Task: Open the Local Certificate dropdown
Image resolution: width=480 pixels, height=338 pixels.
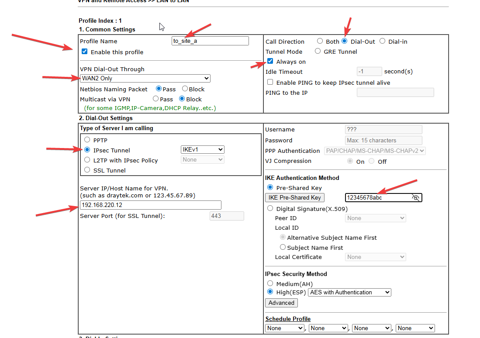Action: [375, 257]
